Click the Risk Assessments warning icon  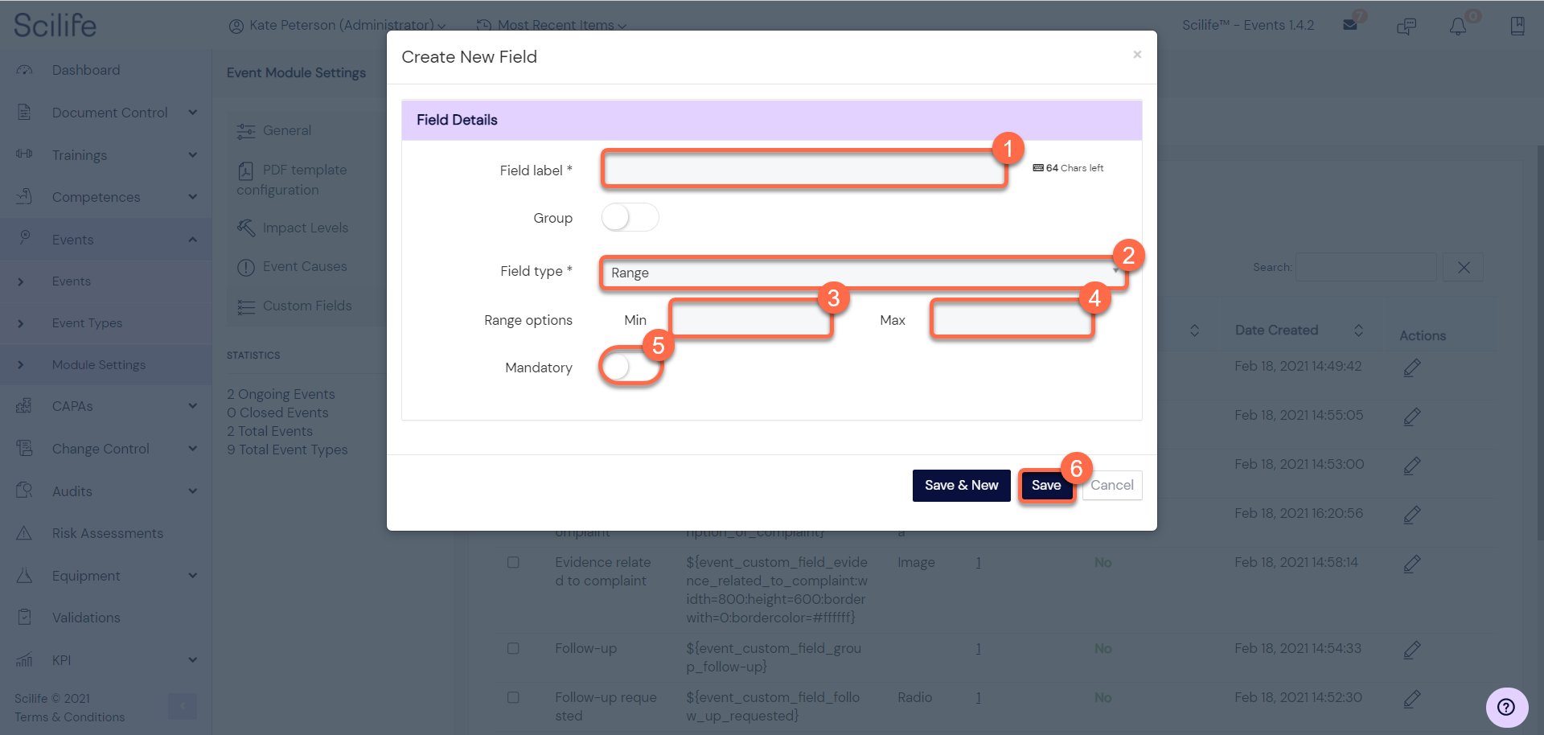(x=25, y=533)
